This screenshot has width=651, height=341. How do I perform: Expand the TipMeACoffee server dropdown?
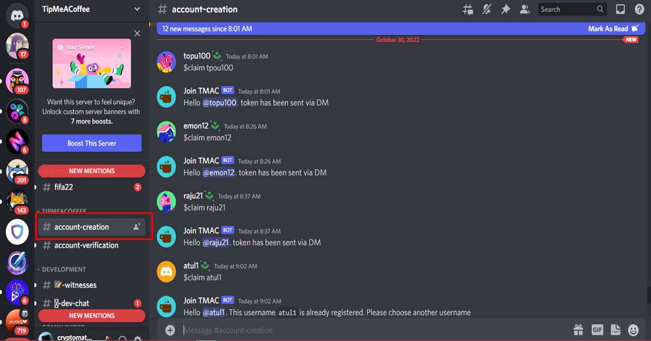(137, 9)
